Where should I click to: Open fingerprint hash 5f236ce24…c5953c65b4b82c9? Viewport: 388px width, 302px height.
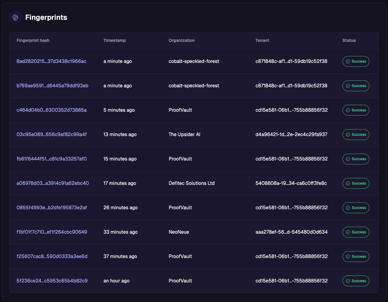(x=52, y=281)
